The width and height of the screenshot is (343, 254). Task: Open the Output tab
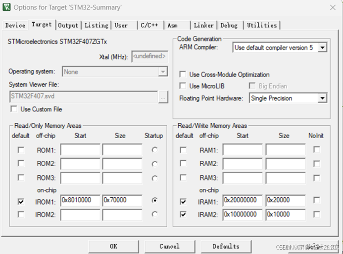[68, 25]
